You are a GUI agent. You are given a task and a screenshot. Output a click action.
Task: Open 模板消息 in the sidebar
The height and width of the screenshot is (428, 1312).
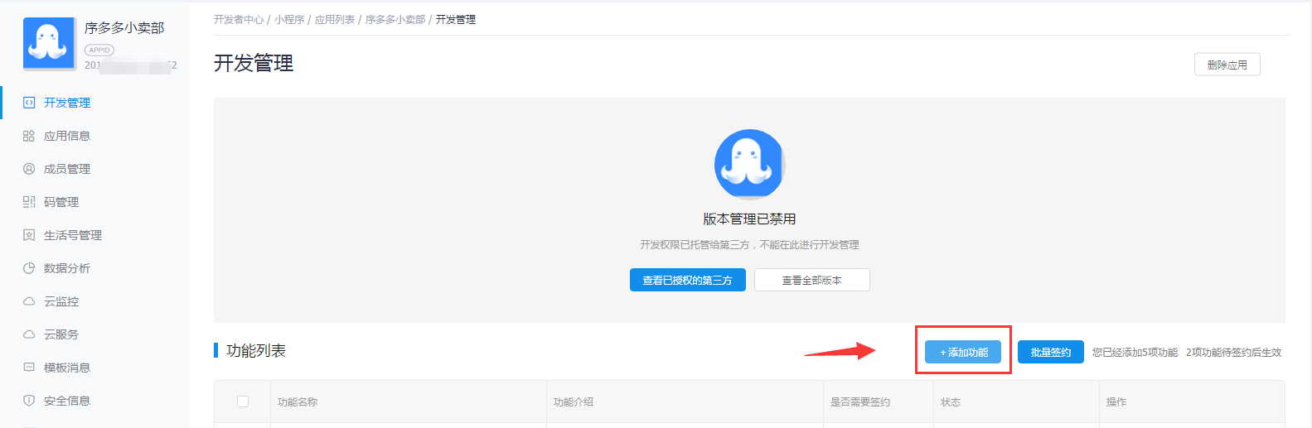(x=67, y=368)
